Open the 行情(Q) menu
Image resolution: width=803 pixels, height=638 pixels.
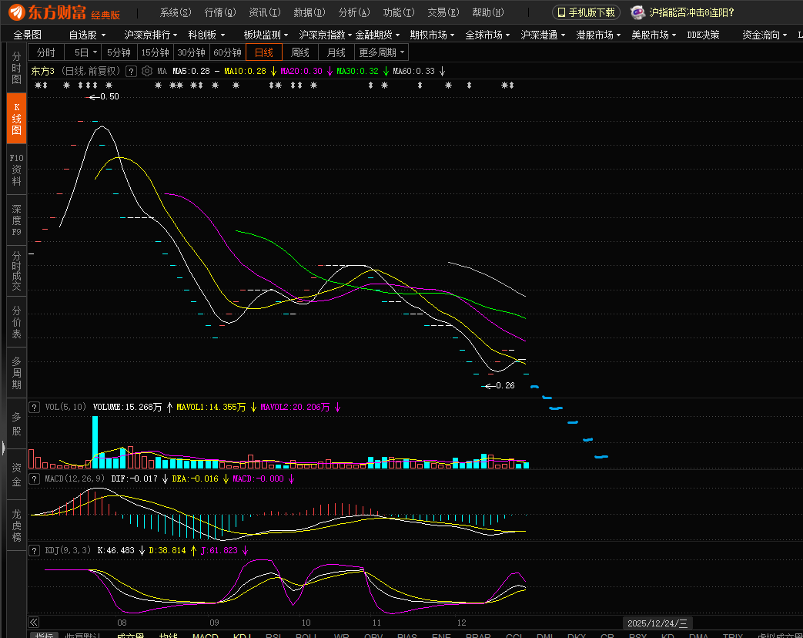[220, 12]
